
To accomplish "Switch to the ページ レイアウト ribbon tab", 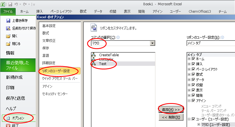I will point(61,12).
